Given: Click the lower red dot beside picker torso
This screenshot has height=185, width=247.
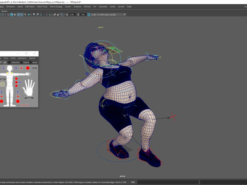Looking at the screenshot, I should [16, 86].
